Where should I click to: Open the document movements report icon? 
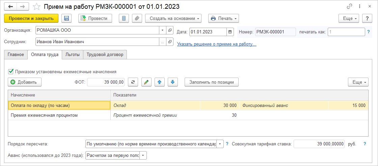[124, 18]
